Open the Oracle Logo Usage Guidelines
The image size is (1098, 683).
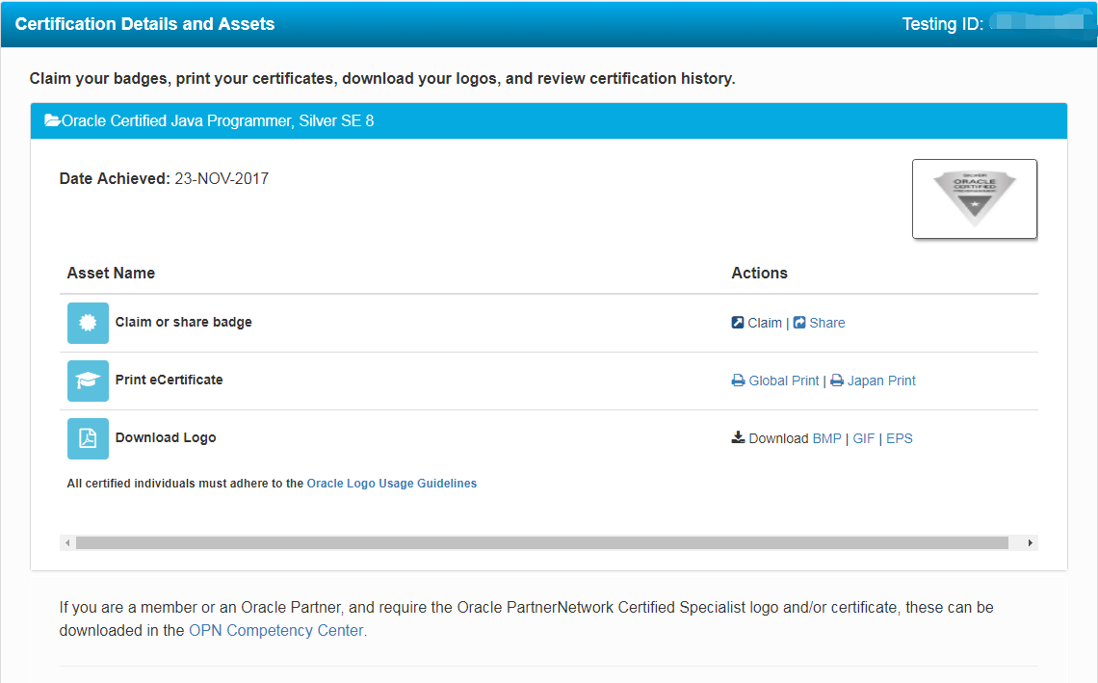pos(391,483)
